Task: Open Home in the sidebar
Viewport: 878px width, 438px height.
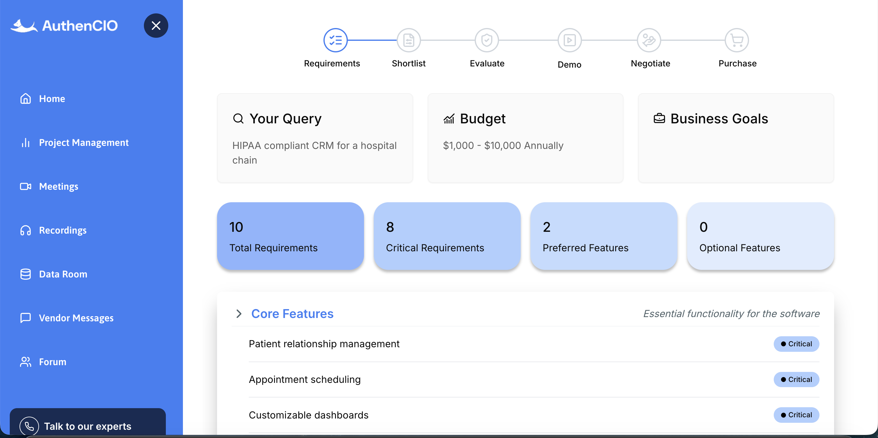Action: [x=52, y=99]
